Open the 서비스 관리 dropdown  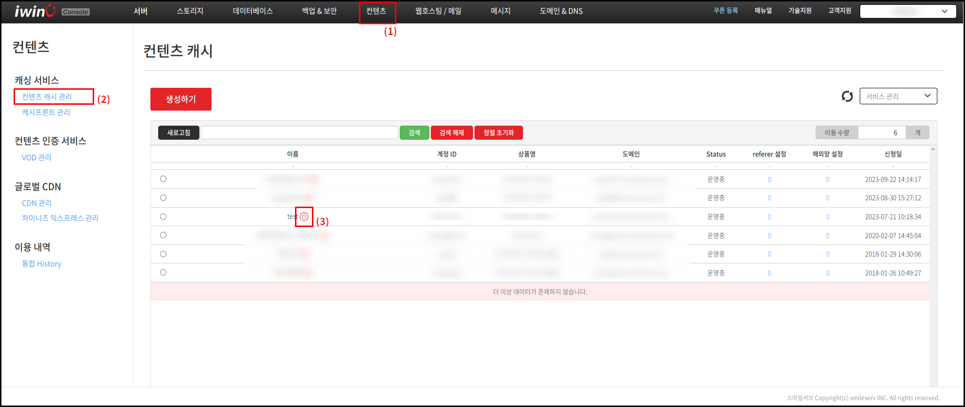pyautogui.click(x=898, y=96)
